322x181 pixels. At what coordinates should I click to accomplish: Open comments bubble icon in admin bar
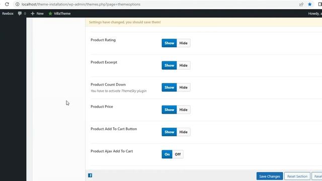(20, 14)
